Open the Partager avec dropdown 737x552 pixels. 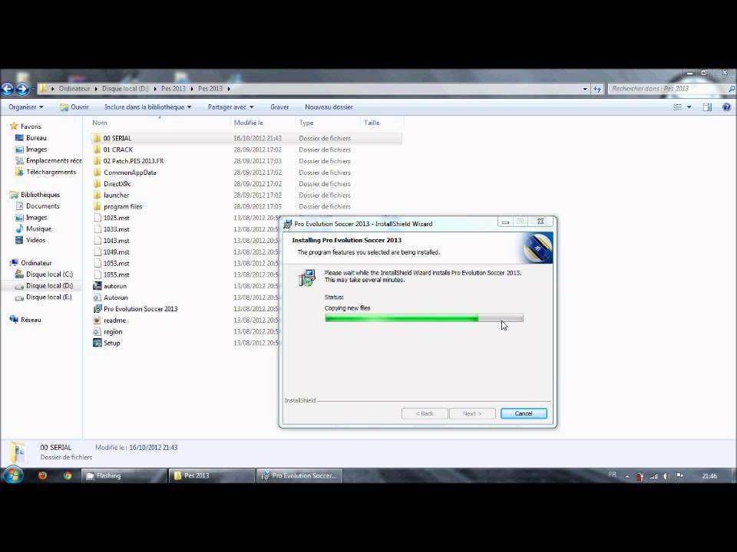(230, 107)
